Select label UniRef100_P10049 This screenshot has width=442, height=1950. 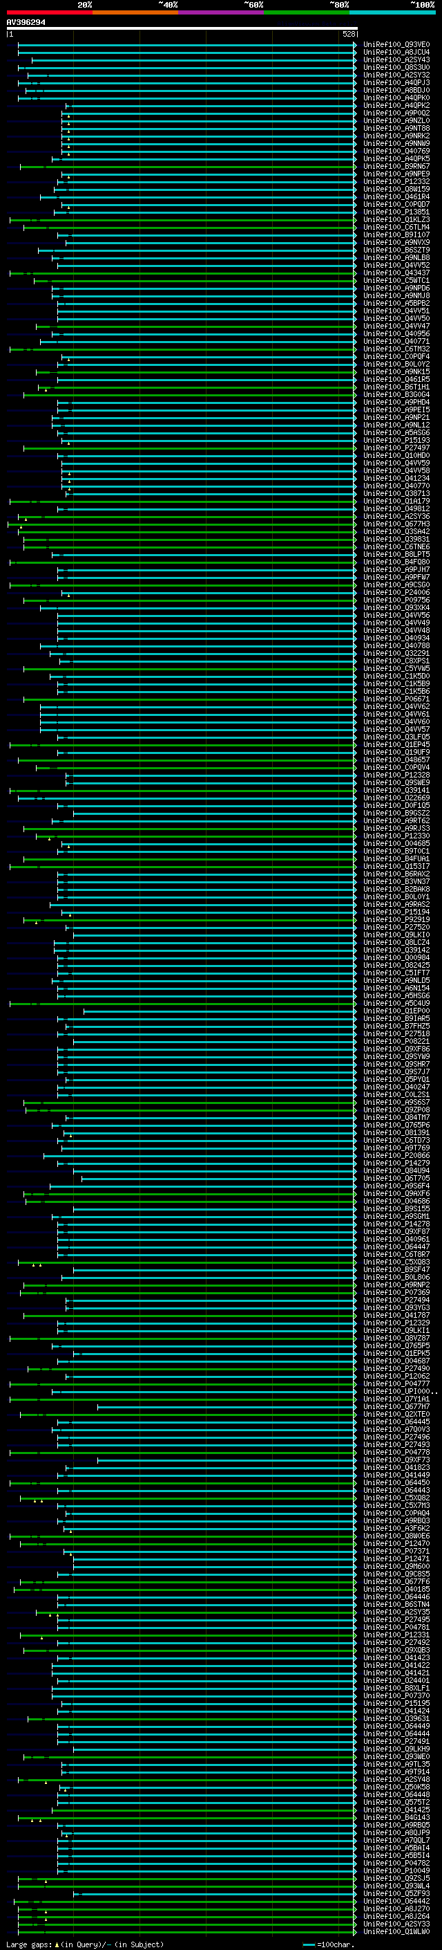tap(396, 1870)
